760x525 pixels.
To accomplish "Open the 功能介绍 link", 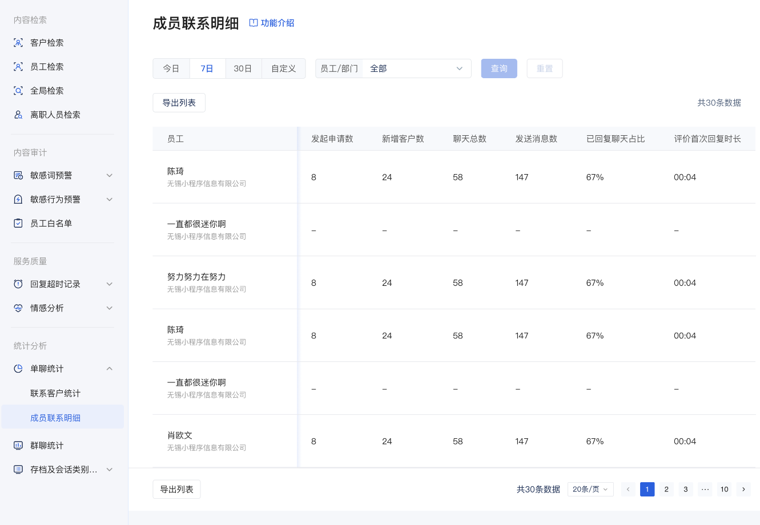I will [x=278, y=23].
